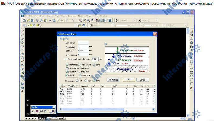Uncheck Pause at boss end point
This screenshot has width=214, height=121.
point(67,72)
